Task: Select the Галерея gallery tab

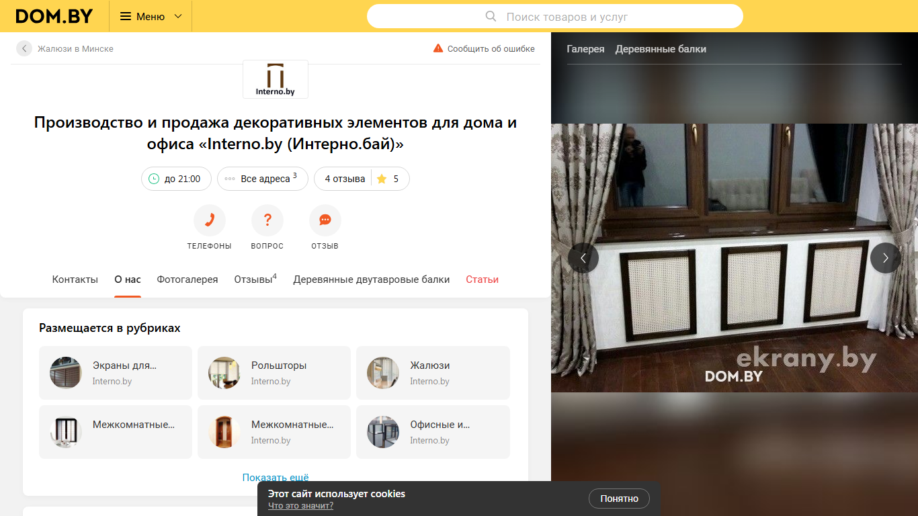Action: [585, 49]
